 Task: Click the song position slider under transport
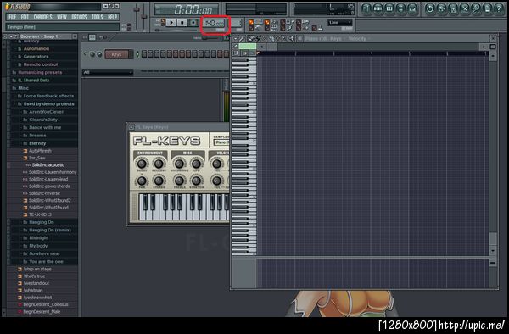[x=177, y=31]
